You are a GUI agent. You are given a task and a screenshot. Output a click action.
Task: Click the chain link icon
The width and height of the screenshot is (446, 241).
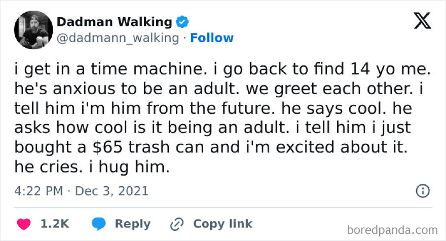(177, 224)
